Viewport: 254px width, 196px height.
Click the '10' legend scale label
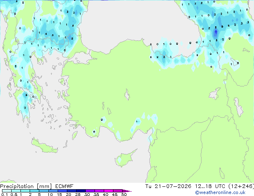[x=50, y=194]
